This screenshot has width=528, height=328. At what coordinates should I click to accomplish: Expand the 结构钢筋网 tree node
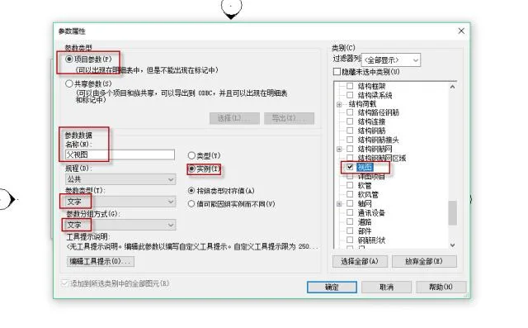[339, 149]
